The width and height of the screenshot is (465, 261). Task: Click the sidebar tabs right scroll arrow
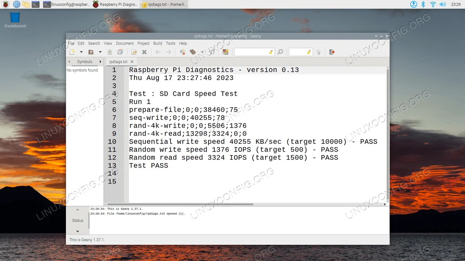tap(100, 61)
